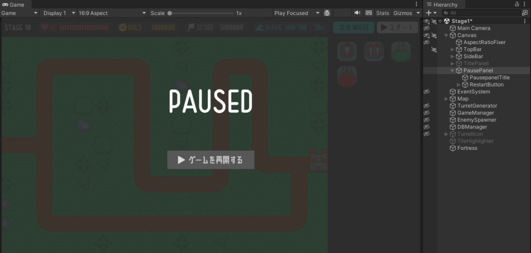Toggle TopBar picking icon
This screenshot has width=531, height=253.
click(x=434, y=49)
